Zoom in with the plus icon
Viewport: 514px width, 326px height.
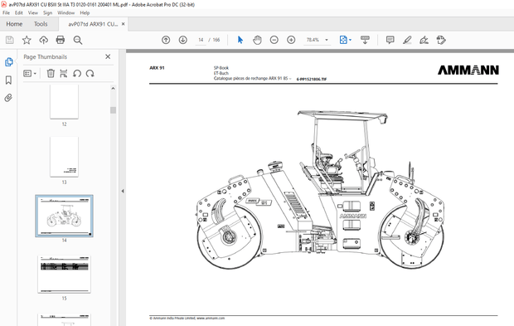pos(291,40)
